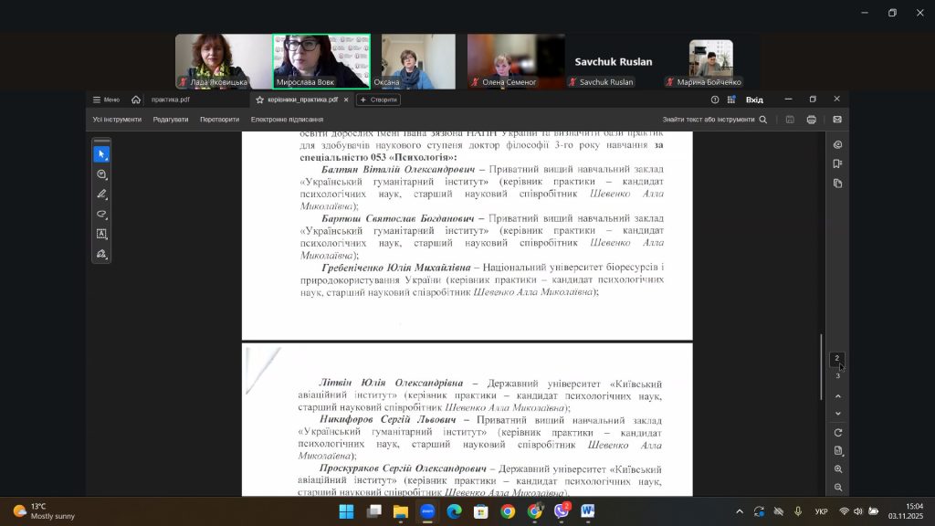Image resolution: width=935 pixels, height=526 pixels.
Task: Go to next page with down chevron
Action: click(x=838, y=414)
